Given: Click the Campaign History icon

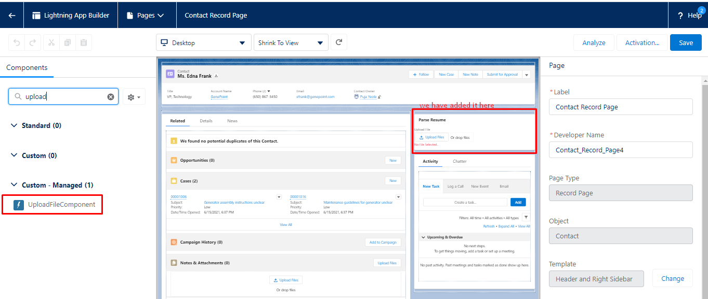Looking at the screenshot, I should 174,242.
